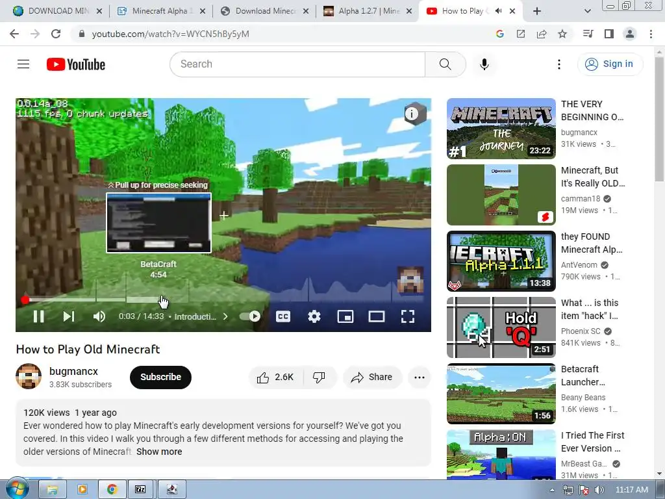Click the red video progress scrubber

(x=25, y=300)
